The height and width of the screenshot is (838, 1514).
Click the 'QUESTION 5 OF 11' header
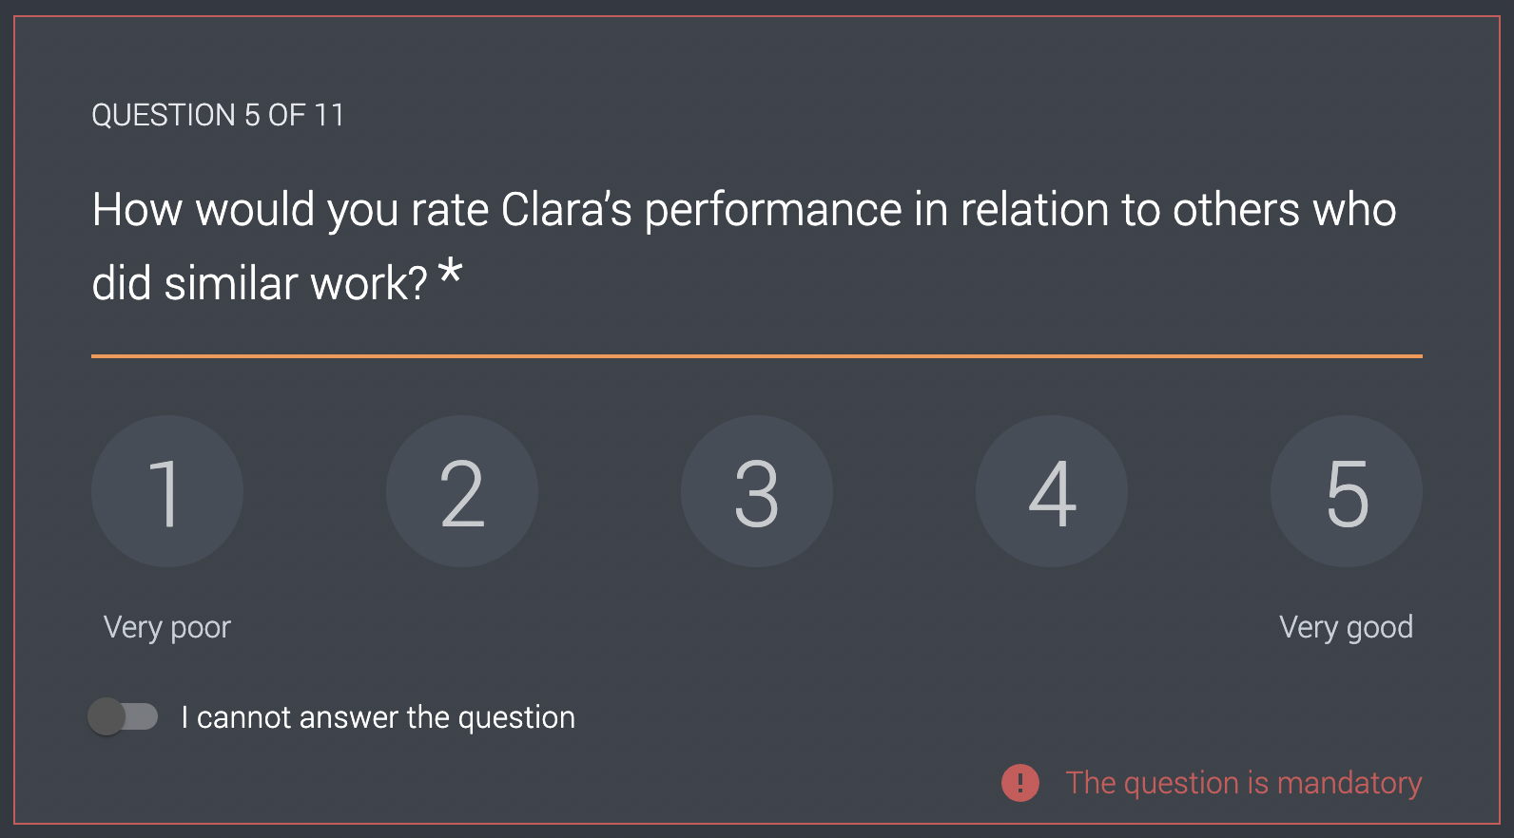coord(218,115)
